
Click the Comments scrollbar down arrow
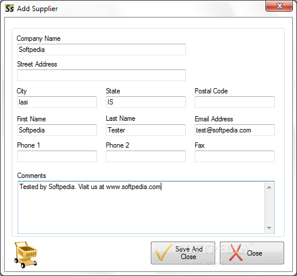click(x=269, y=228)
